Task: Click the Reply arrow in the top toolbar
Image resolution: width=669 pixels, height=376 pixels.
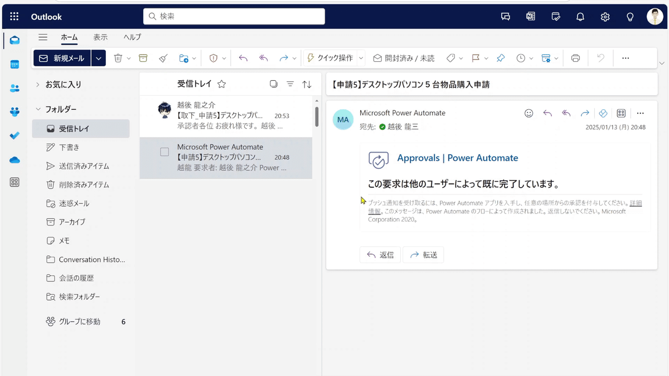Action: click(243, 58)
